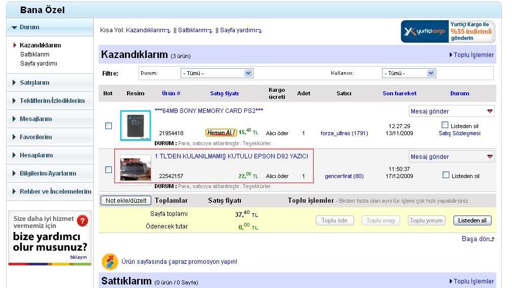The width and height of the screenshot is (512, 288).
Task: Expand the Tekliflerim/İzlediklerim section
Action: click(x=50, y=101)
